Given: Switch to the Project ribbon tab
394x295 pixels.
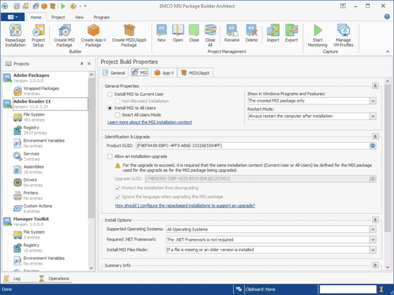Looking at the screenshot, I should pyautogui.click(x=58, y=18).
